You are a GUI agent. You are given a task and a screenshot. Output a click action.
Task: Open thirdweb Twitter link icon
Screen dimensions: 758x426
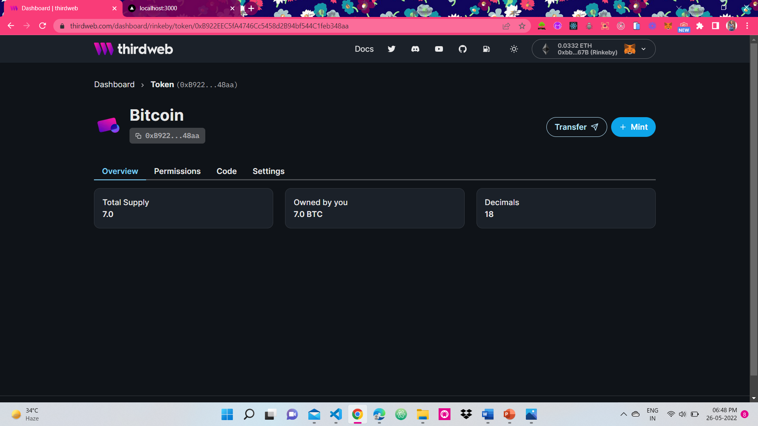point(391,49)
